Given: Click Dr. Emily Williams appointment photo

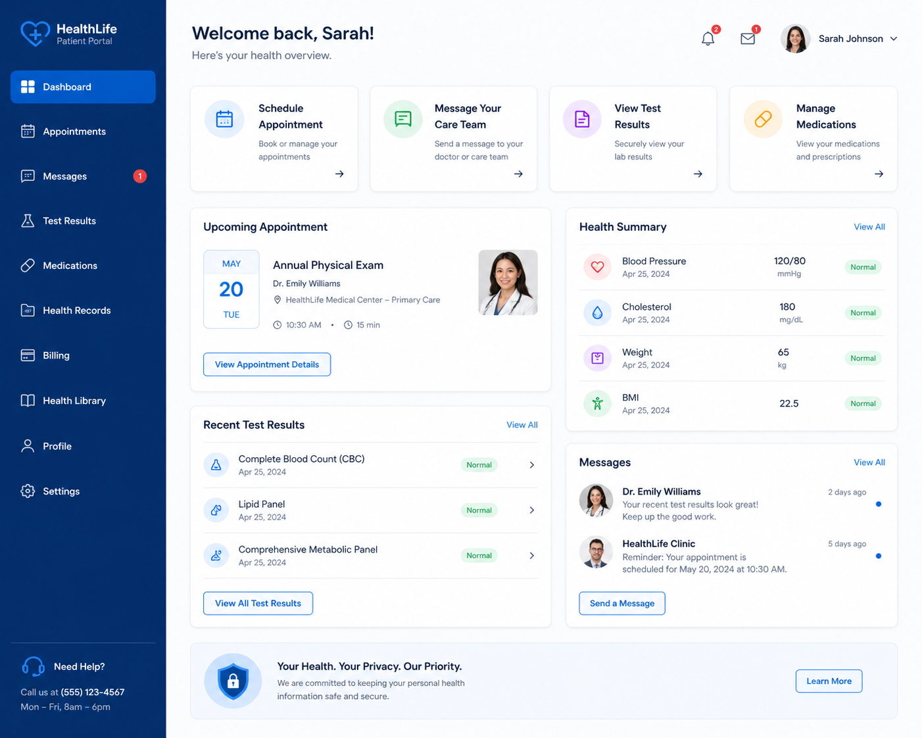Looking at the screenshot, I should (508, 282).
